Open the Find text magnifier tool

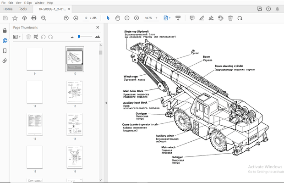(x=44, y=18)
